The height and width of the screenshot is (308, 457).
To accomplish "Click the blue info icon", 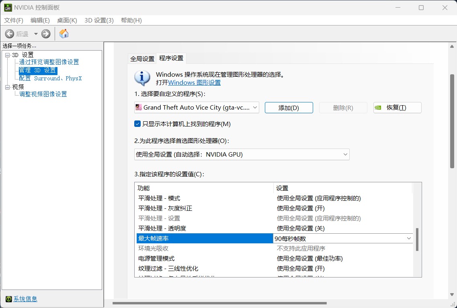I will click(x=142, y=78).
